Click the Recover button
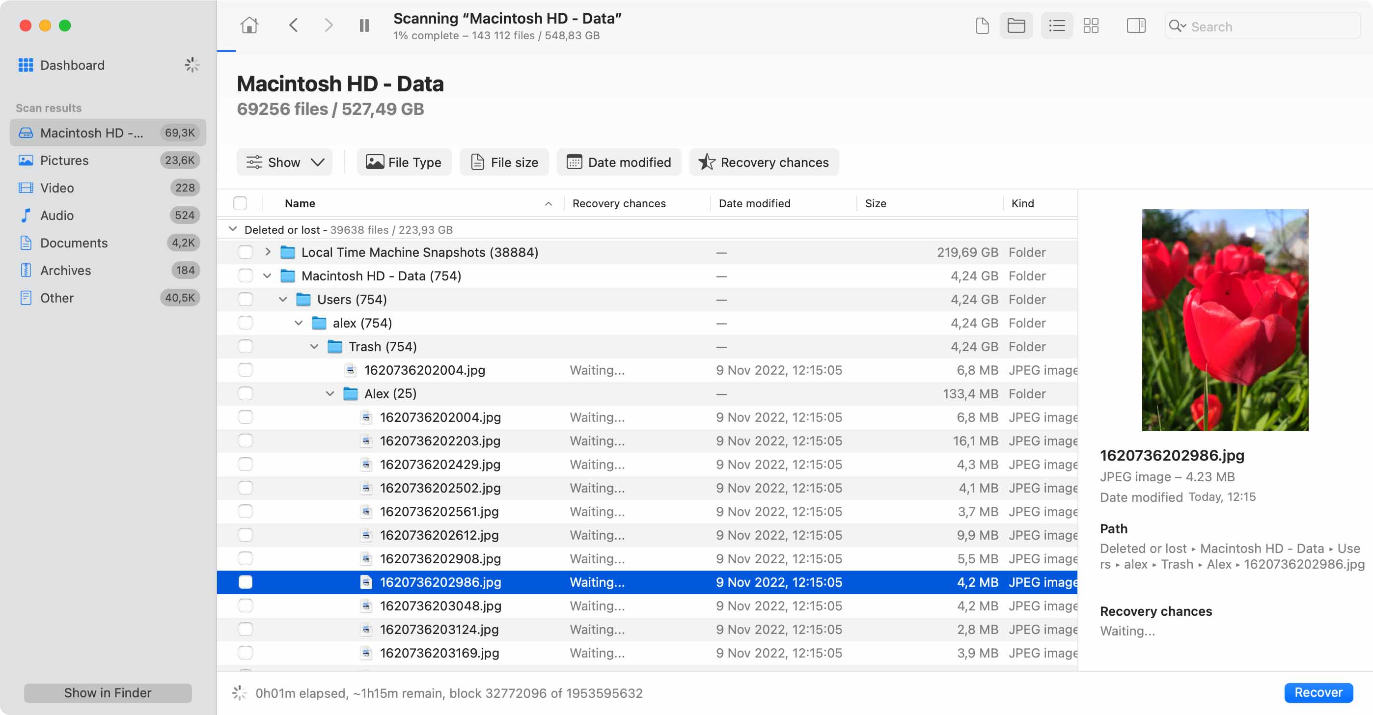This screenshot has width=1373, height=715. (x=1319, y=692)
